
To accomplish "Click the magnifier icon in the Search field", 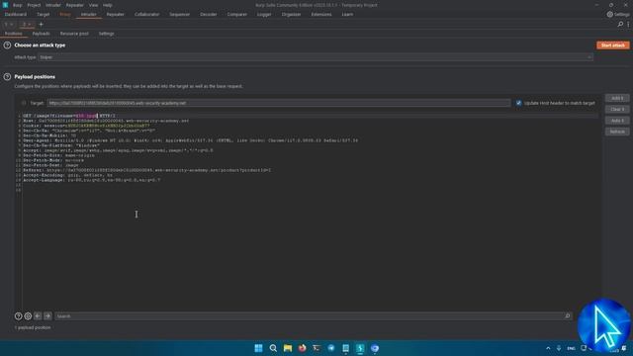I will pos(567,316).
